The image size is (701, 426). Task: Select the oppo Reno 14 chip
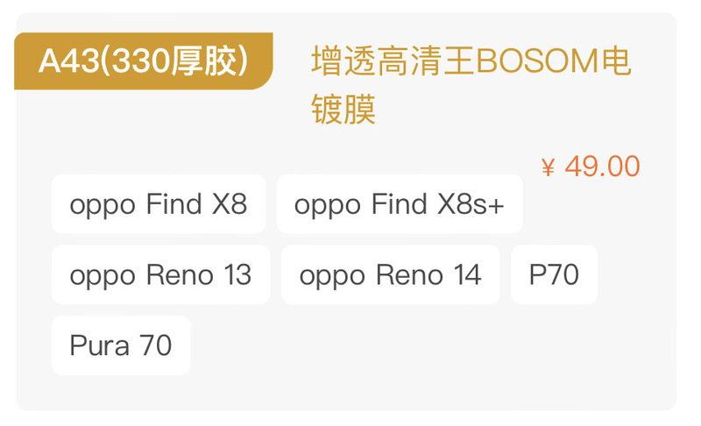[390, 274]
